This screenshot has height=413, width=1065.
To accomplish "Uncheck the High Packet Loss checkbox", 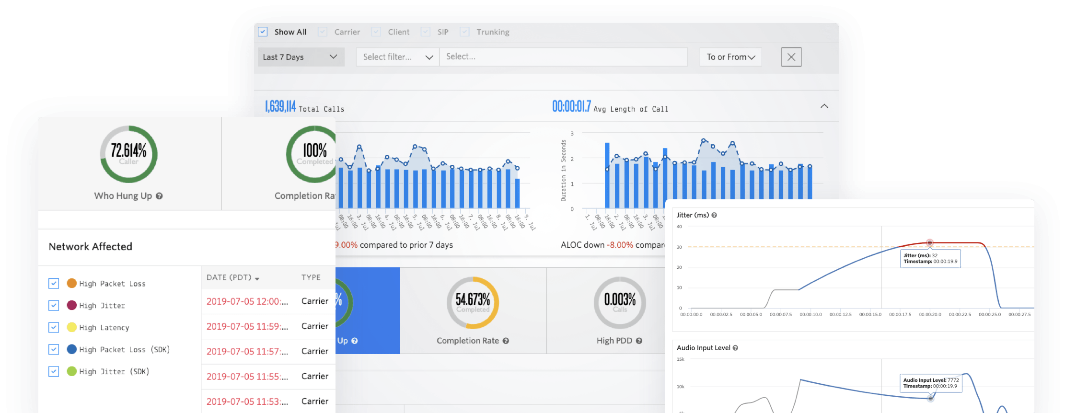I will (x=54, y=283).
